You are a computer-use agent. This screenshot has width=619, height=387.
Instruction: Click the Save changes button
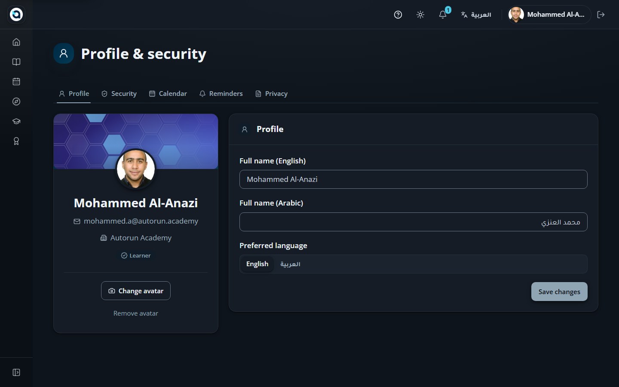coord(559,292)
